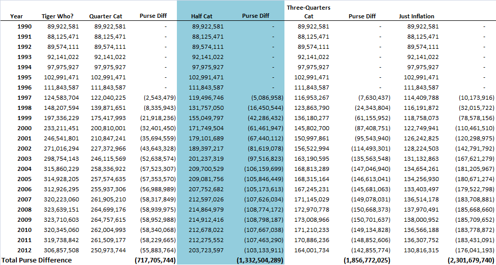
Task: Click the Half Cat total (1,332,504,289)
Action: click(259, 260)
